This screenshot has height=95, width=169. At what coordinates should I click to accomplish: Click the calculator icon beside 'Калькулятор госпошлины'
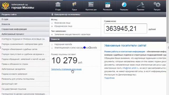52,14
